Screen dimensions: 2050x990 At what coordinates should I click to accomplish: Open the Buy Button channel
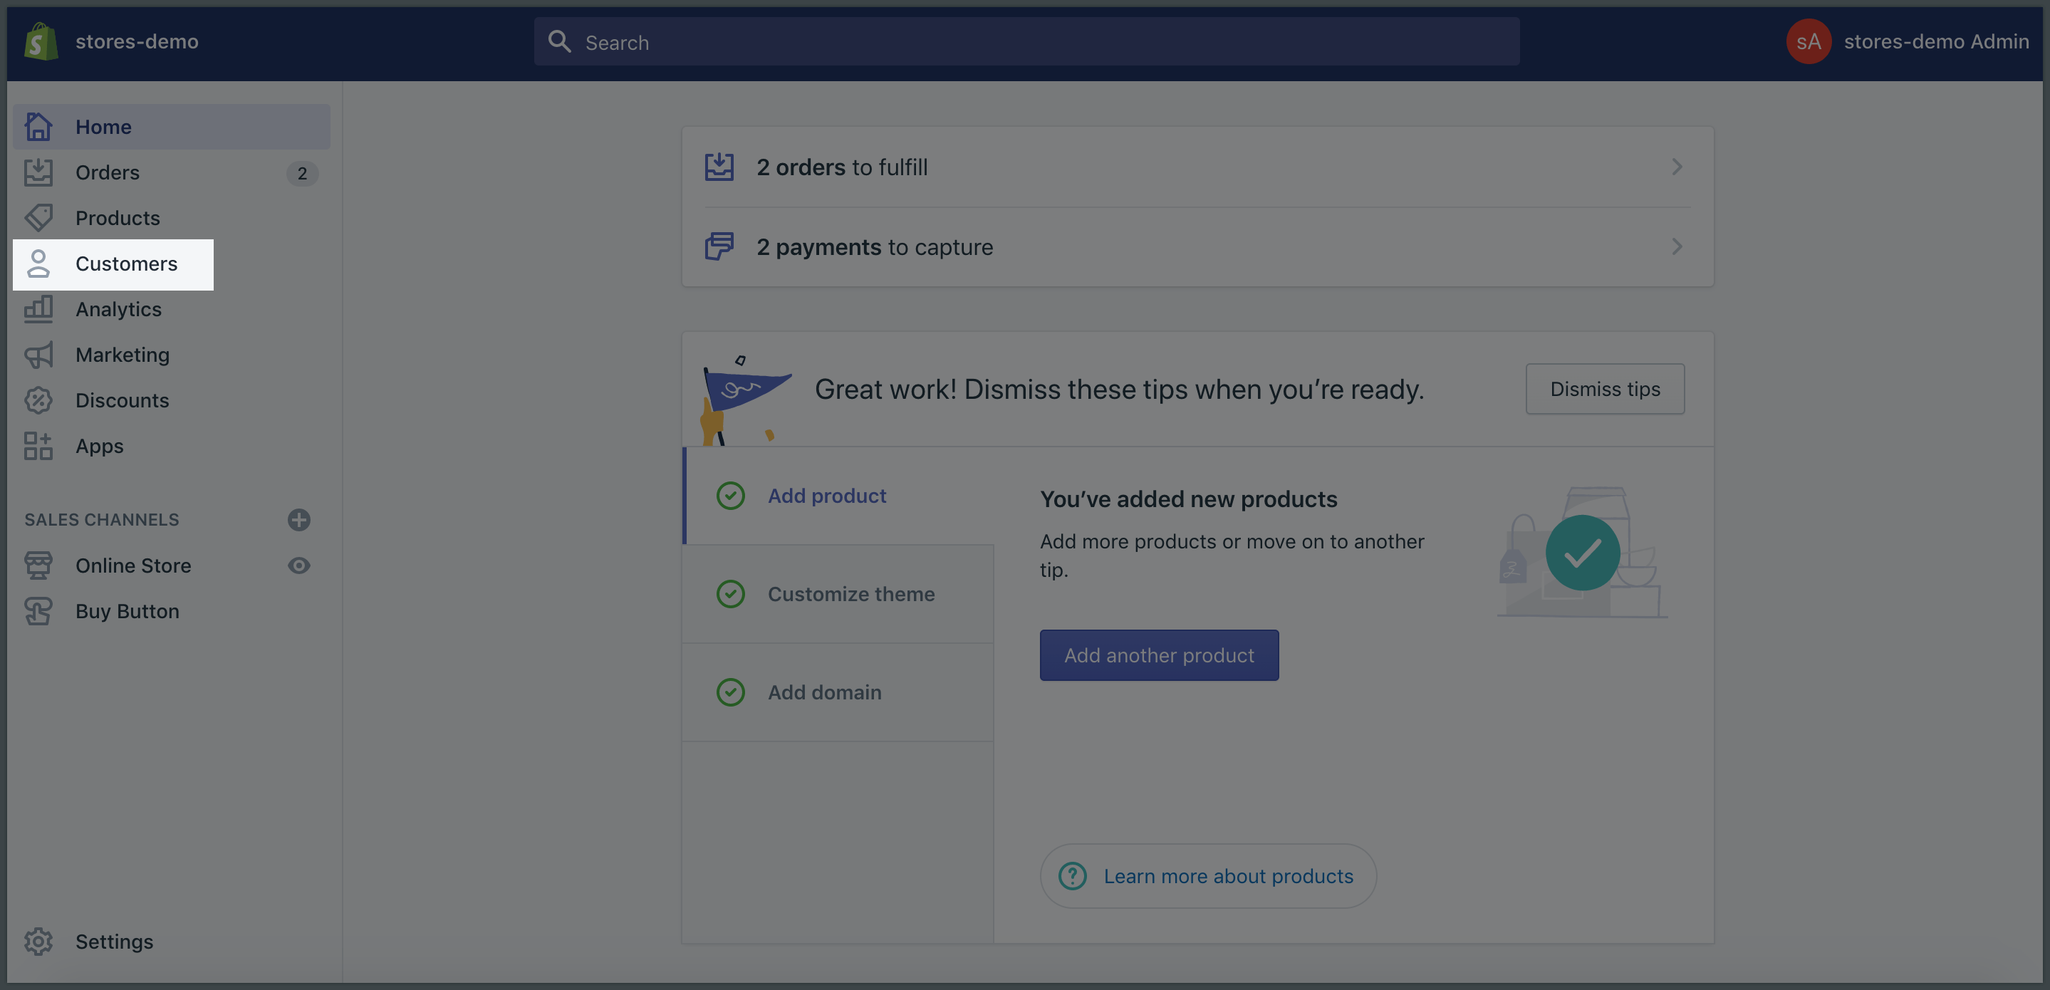(x=128, y=610)
